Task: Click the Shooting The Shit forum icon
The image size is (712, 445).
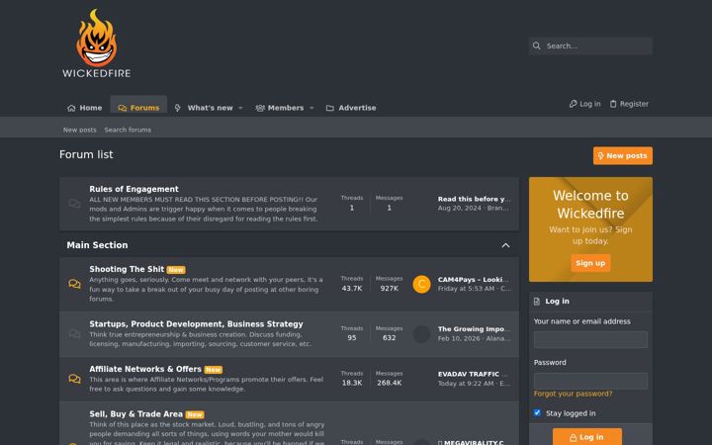Action: click(x=74, y=284)
